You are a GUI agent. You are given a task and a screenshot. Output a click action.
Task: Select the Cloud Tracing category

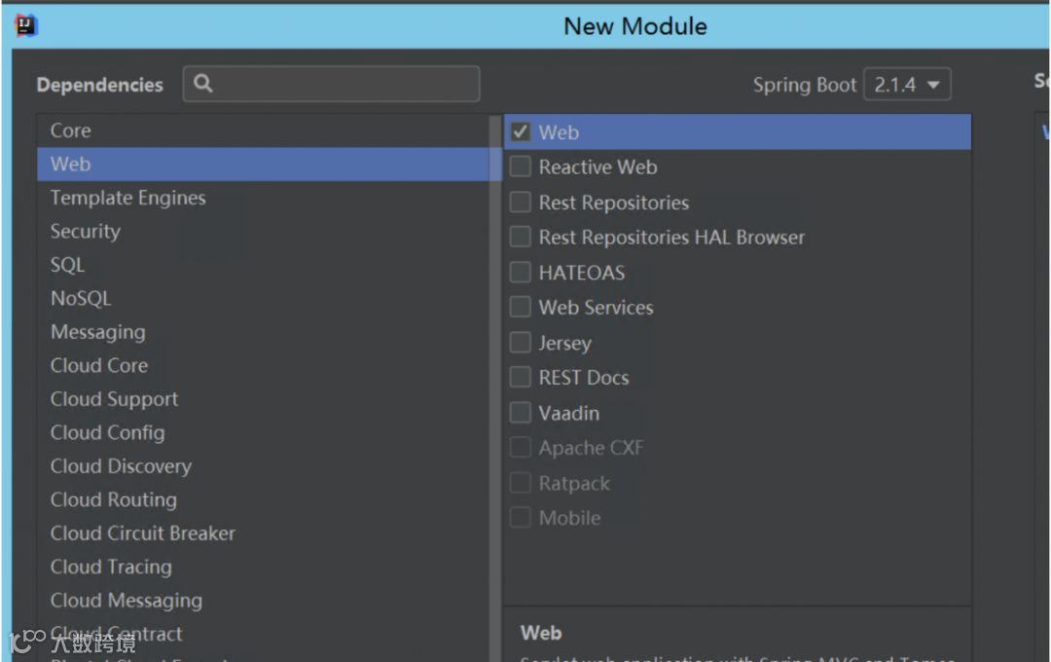tap(264, 567)
